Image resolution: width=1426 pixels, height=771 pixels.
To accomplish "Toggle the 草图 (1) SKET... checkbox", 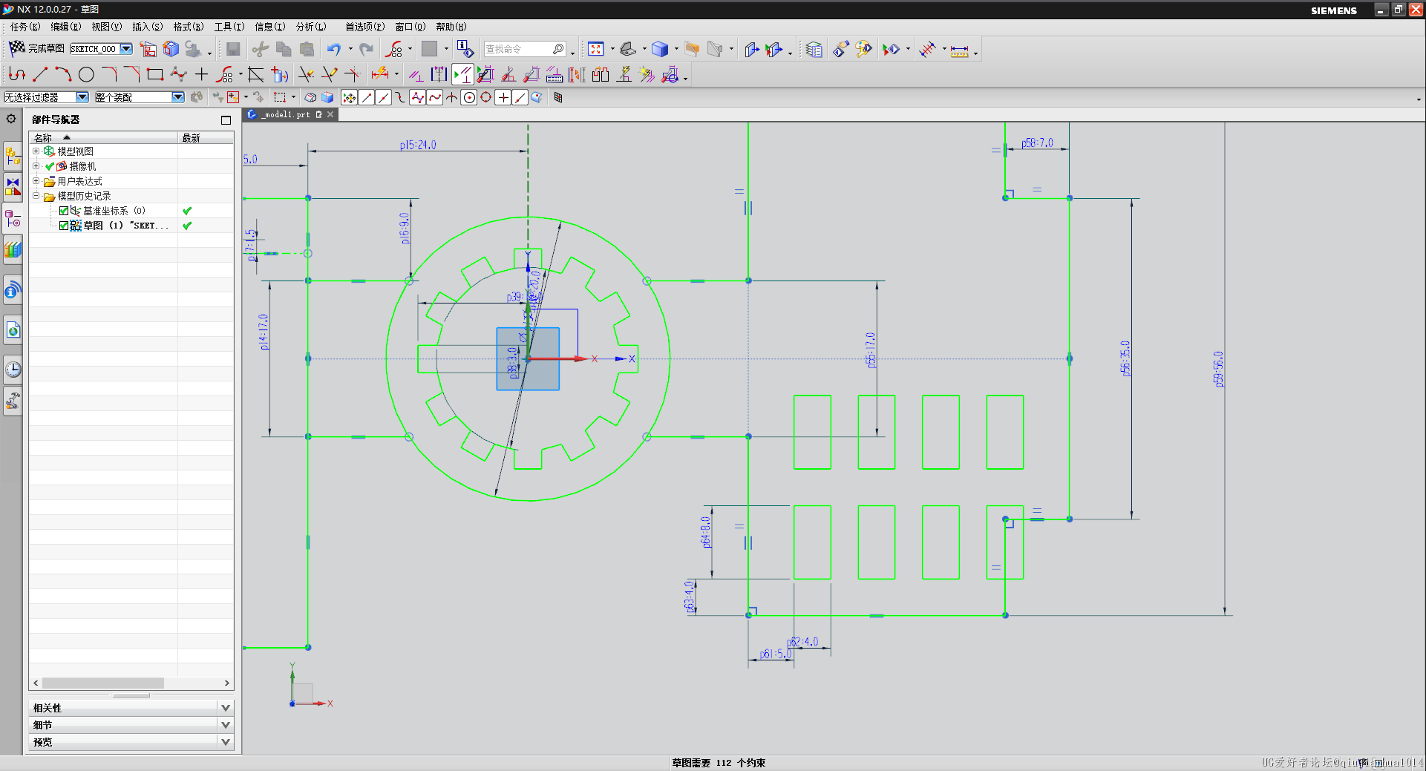I will tap(64, 226).
